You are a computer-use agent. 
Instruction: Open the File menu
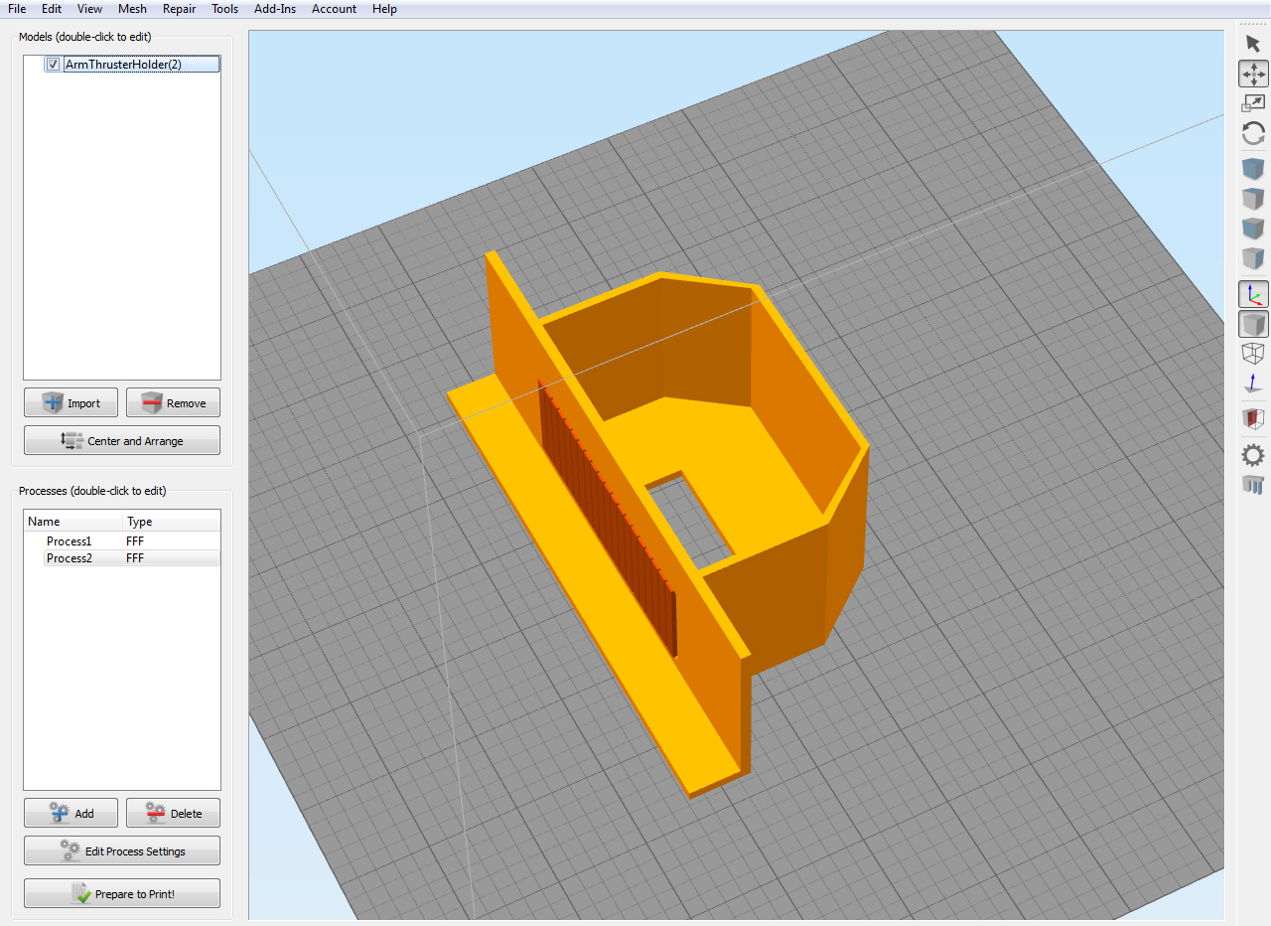tap(17, 9)
